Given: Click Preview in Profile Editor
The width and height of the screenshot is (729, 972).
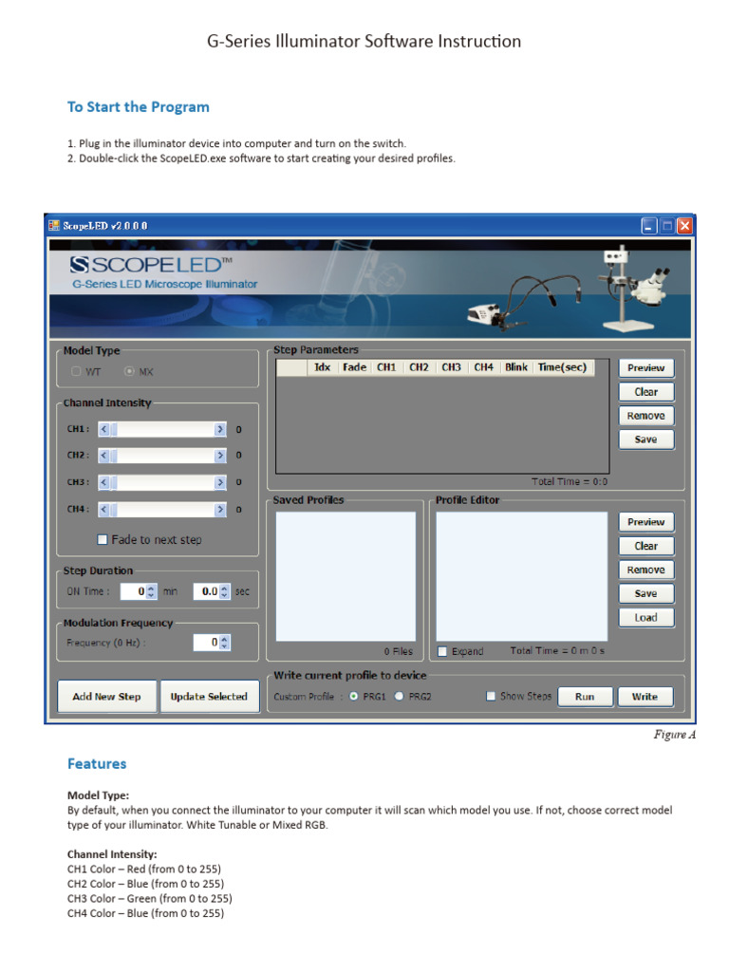Looking at the screenshot, I should click(x=645, y=523).
